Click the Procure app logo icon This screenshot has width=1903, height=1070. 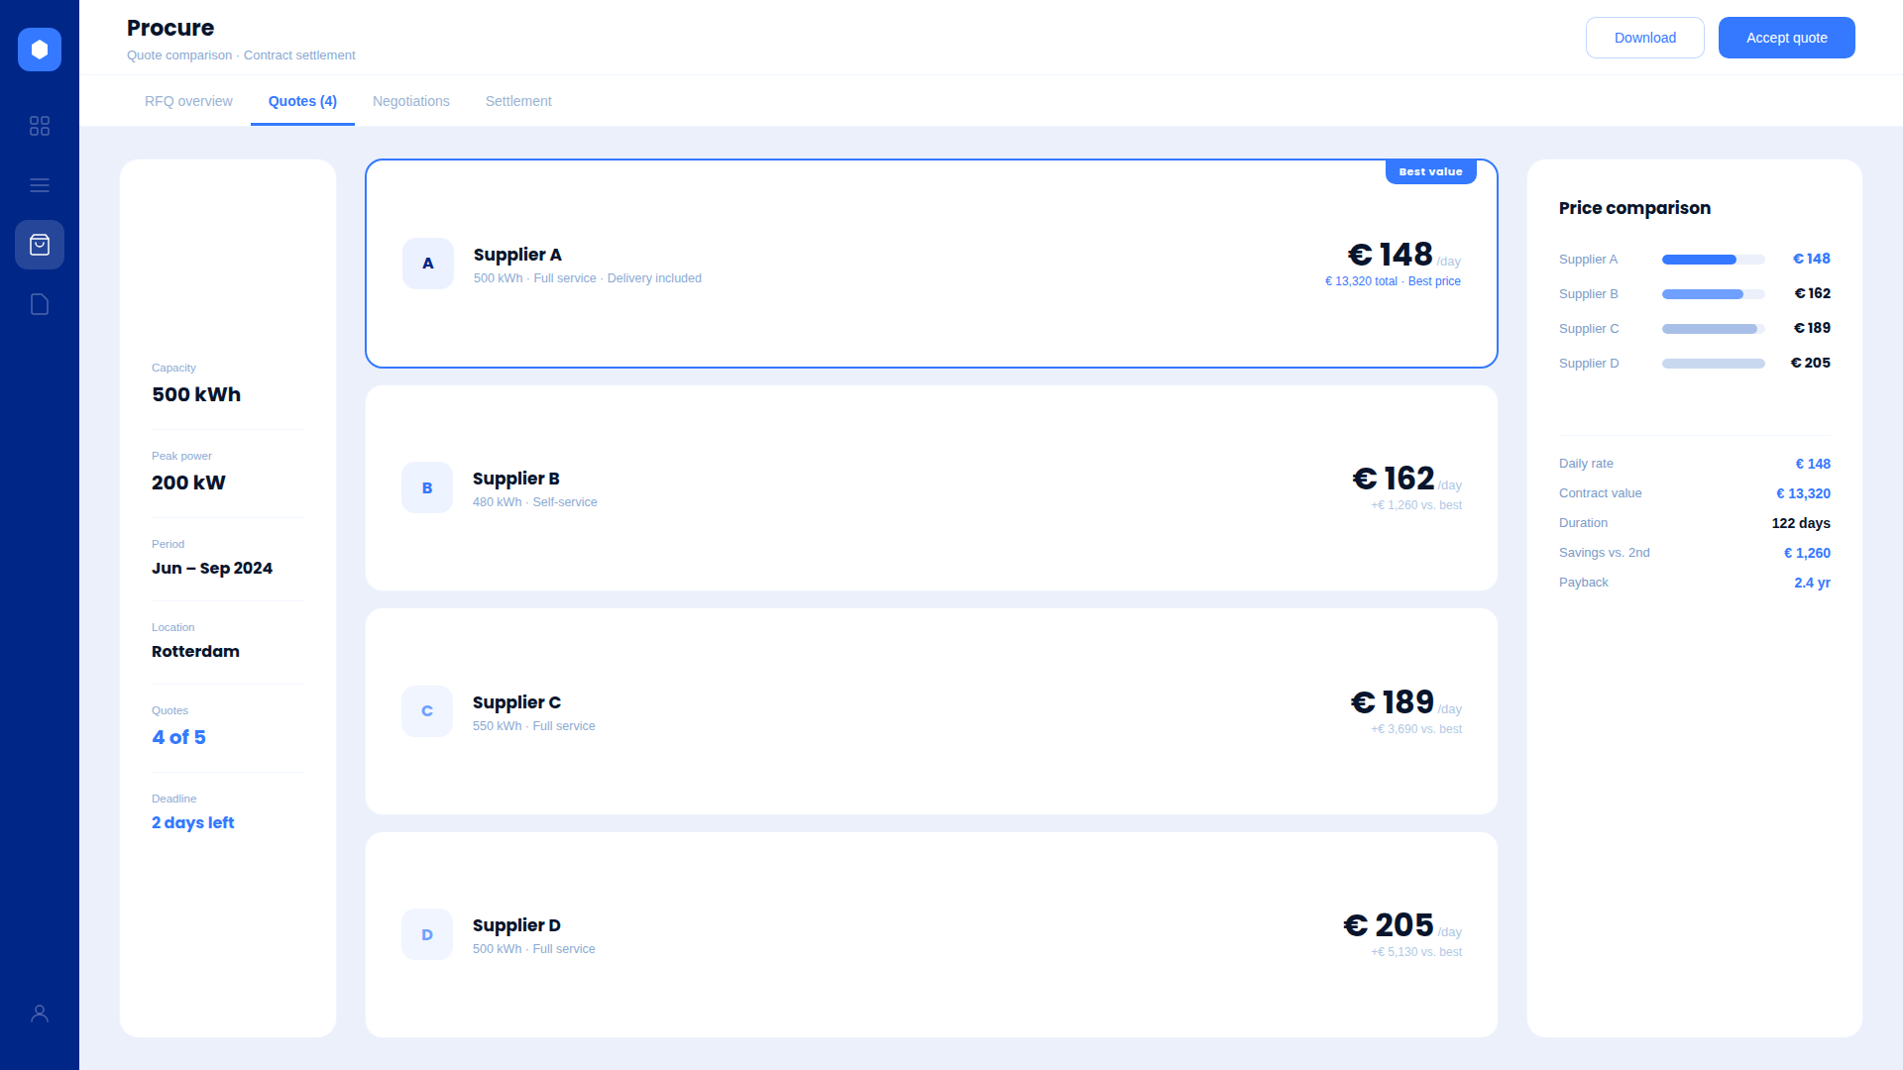click(x=40, y=50)
